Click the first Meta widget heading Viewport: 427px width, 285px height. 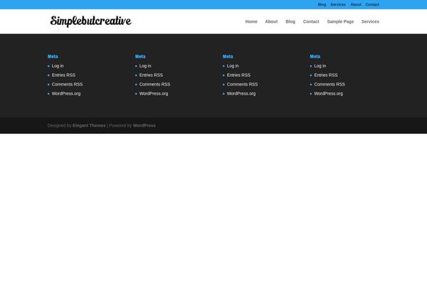point(53,56)
